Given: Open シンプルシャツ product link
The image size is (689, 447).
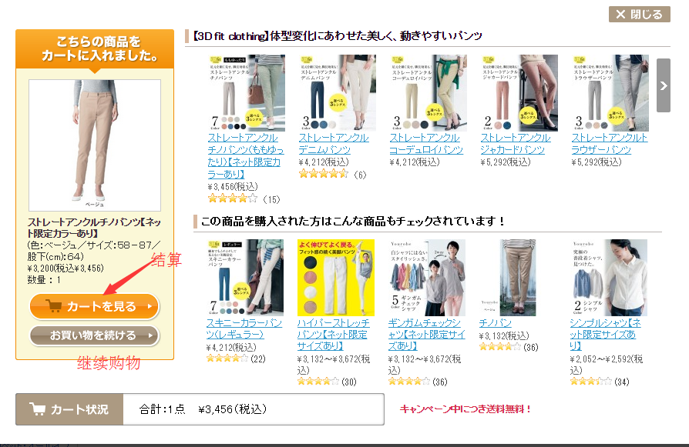Looking at the screenshot, I should (x=605, y=334).
